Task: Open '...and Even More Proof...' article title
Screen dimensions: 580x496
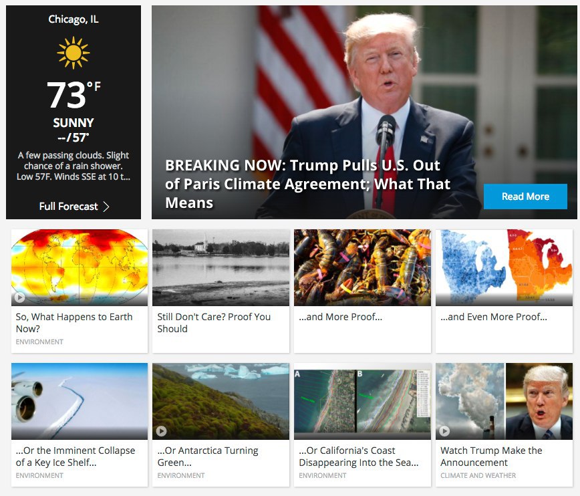Action: 493,317
